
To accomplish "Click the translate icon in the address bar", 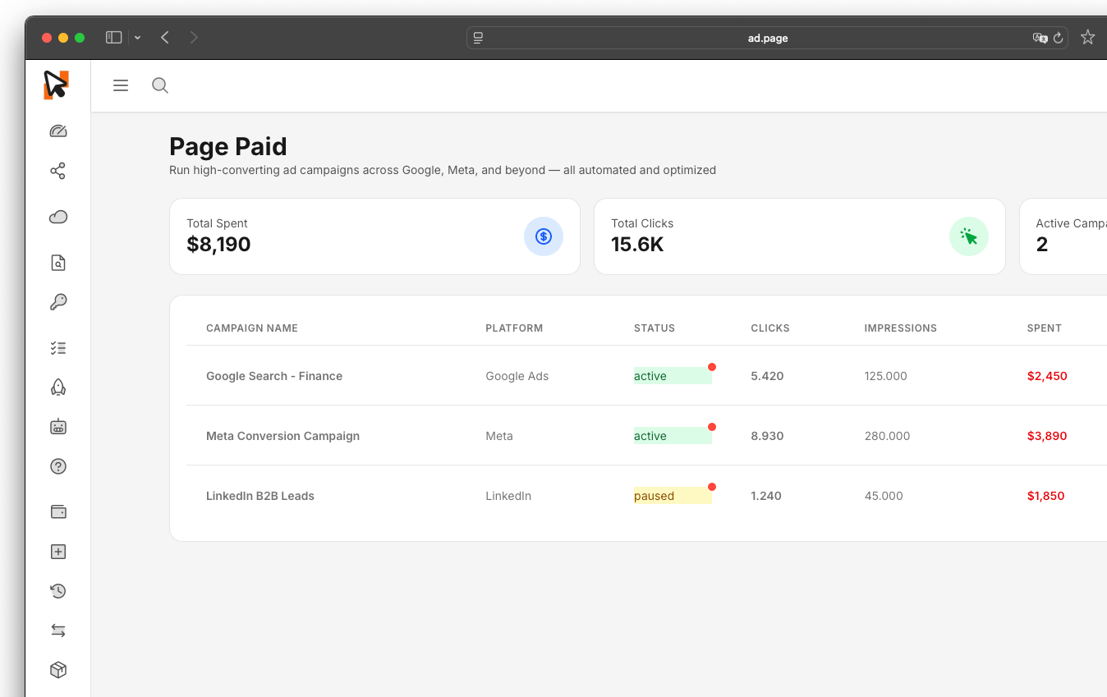I will pos(1040,38).
